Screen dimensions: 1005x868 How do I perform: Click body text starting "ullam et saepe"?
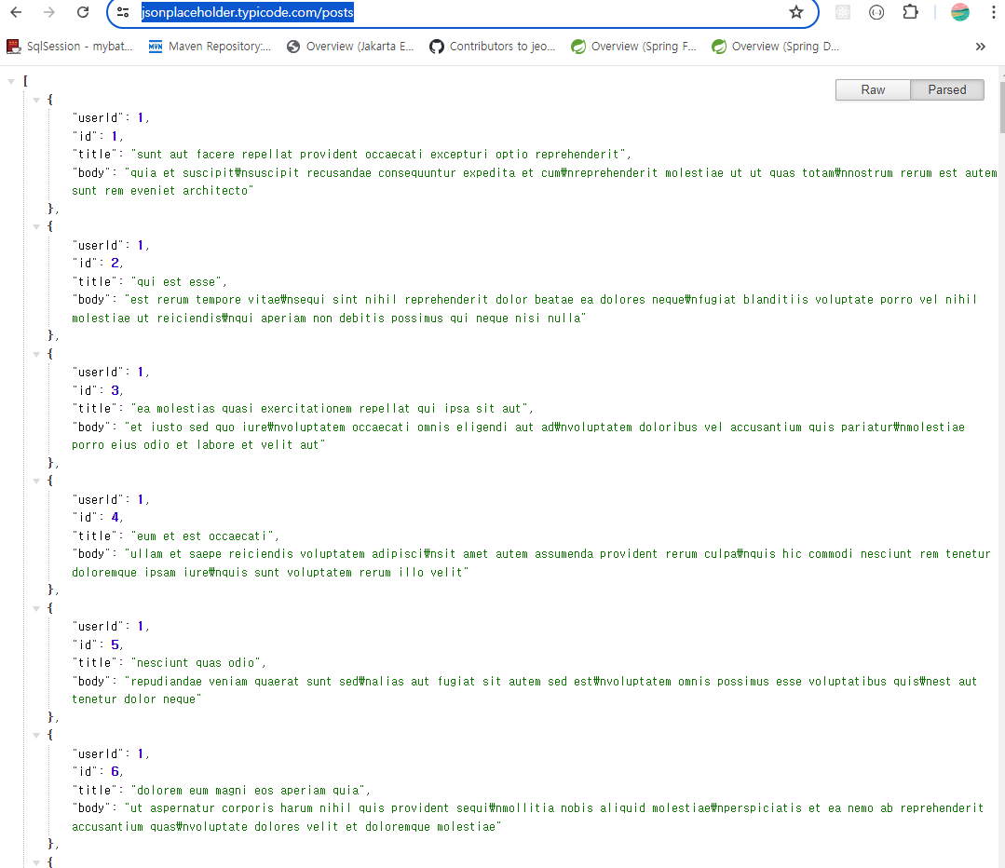[x=531, y=563]
